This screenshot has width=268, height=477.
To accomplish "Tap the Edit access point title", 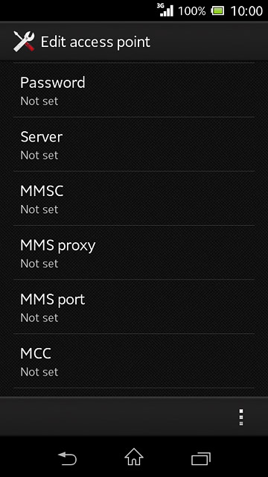I will click(95, 42).
